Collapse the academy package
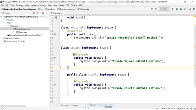 tap(7, 26)
